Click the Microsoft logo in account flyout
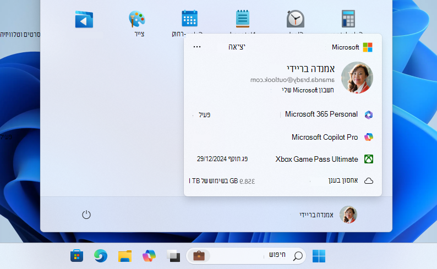437x269 pixels. pyautogui.click(x=368, y=47)
